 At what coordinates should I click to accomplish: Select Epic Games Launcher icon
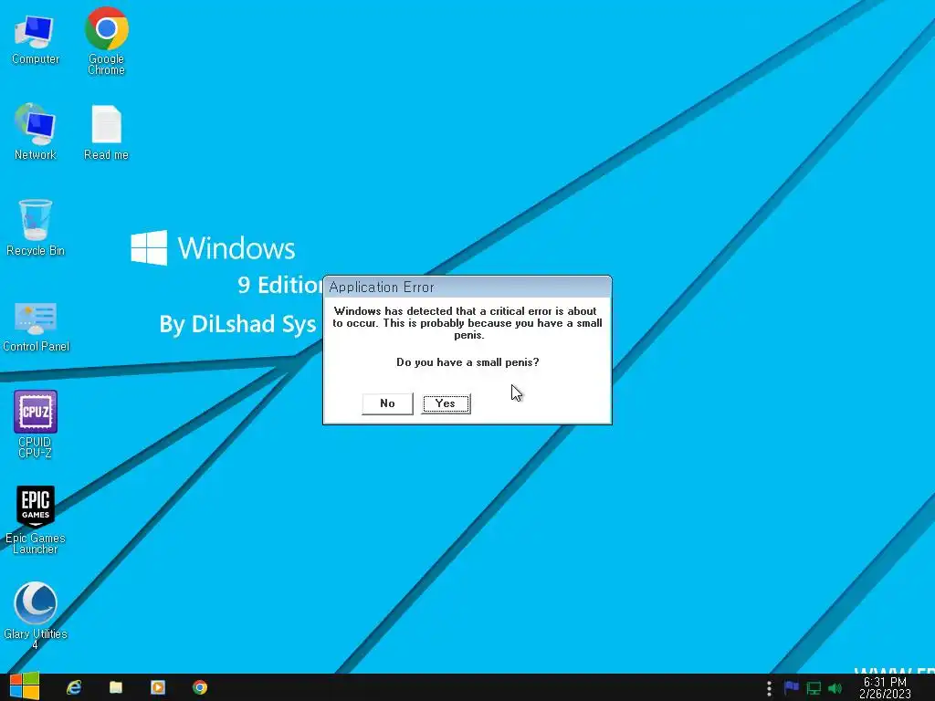click(36, 519)
